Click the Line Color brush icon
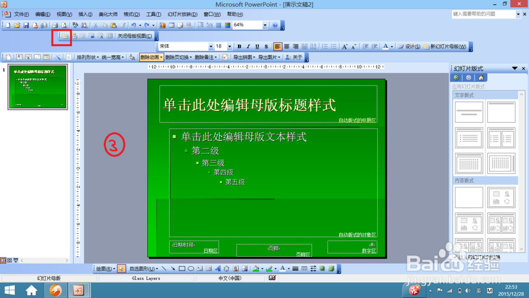The width and height of the screenshot is (529, 298). click(x=269, y=268)
